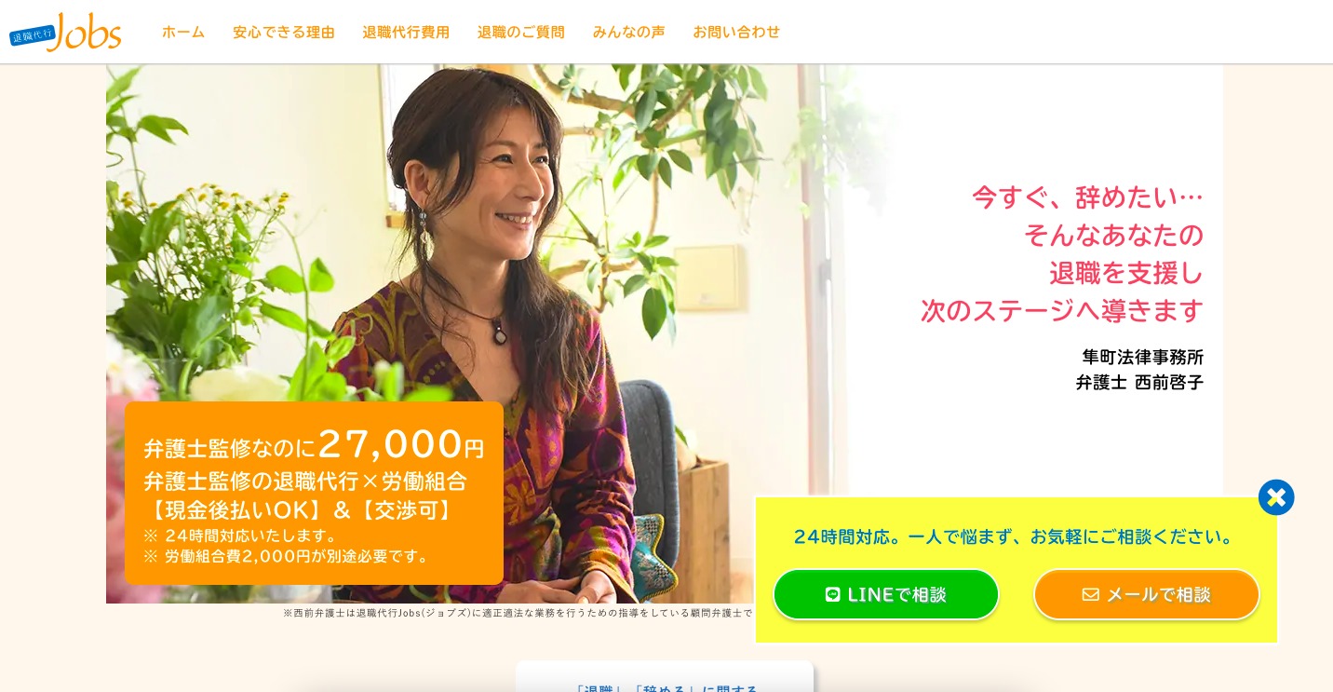Click the 弁護士 西前啓子 name text
The image size is (1333, 692).
click(x=1139, y=382)
